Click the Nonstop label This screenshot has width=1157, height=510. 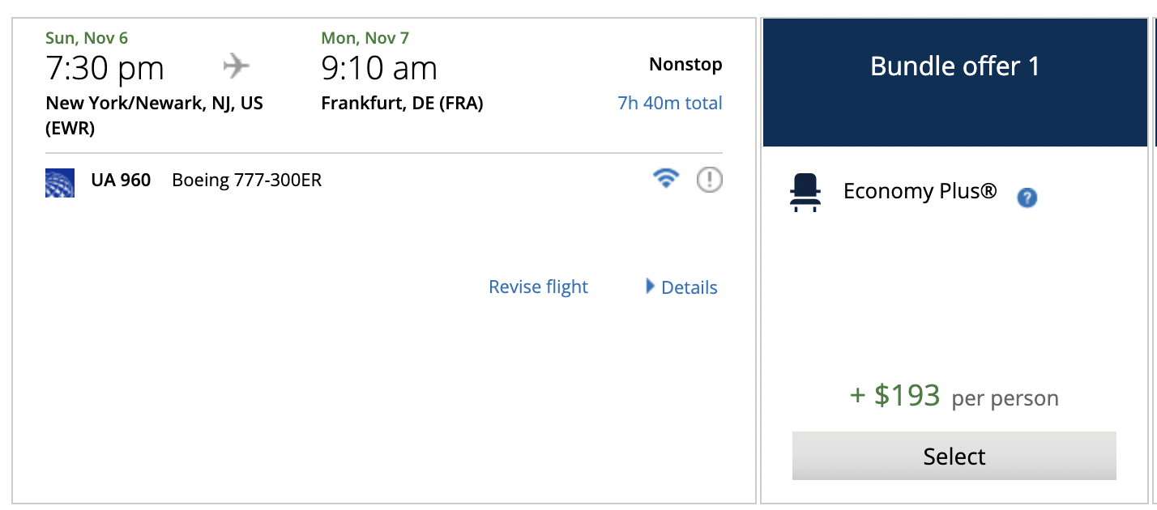point(685,65)
